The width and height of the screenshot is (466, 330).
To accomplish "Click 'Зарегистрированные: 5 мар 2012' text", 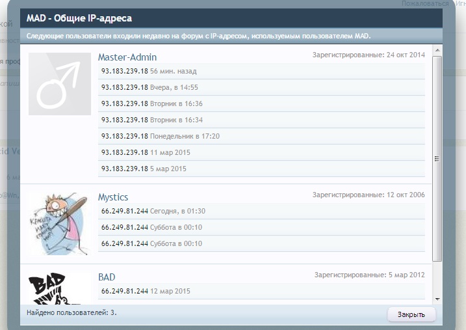I will pyautogui.click(x=370, y=275).
